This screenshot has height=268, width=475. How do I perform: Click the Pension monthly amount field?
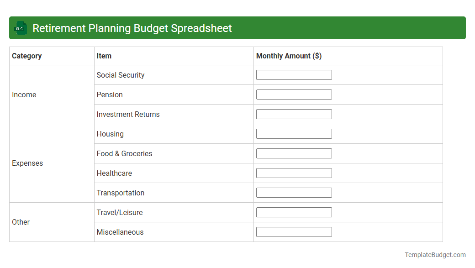(x=294, y=94)
